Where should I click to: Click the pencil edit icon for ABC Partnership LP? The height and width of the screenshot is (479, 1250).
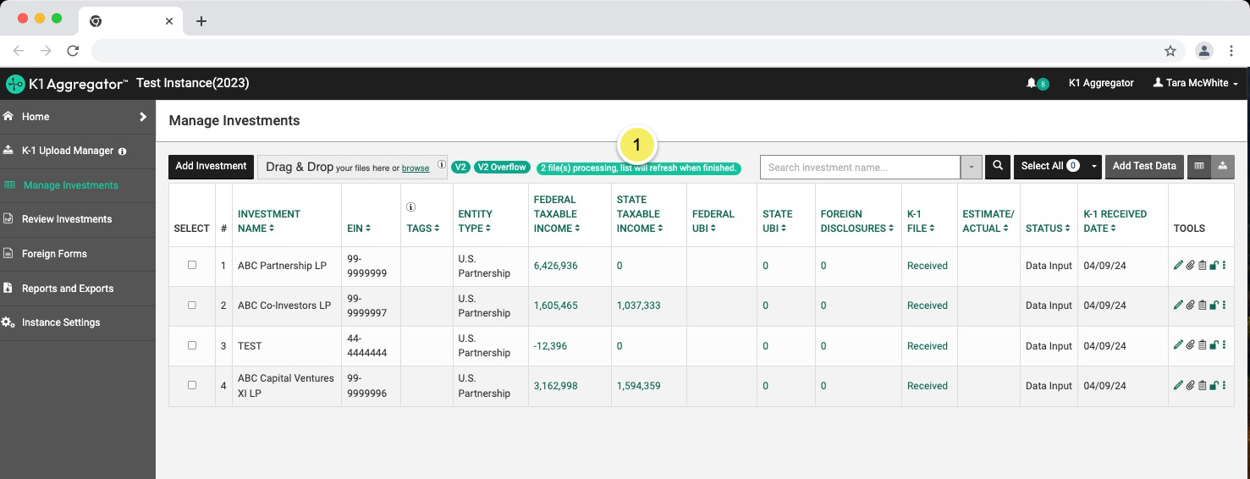pos(1178,266)
